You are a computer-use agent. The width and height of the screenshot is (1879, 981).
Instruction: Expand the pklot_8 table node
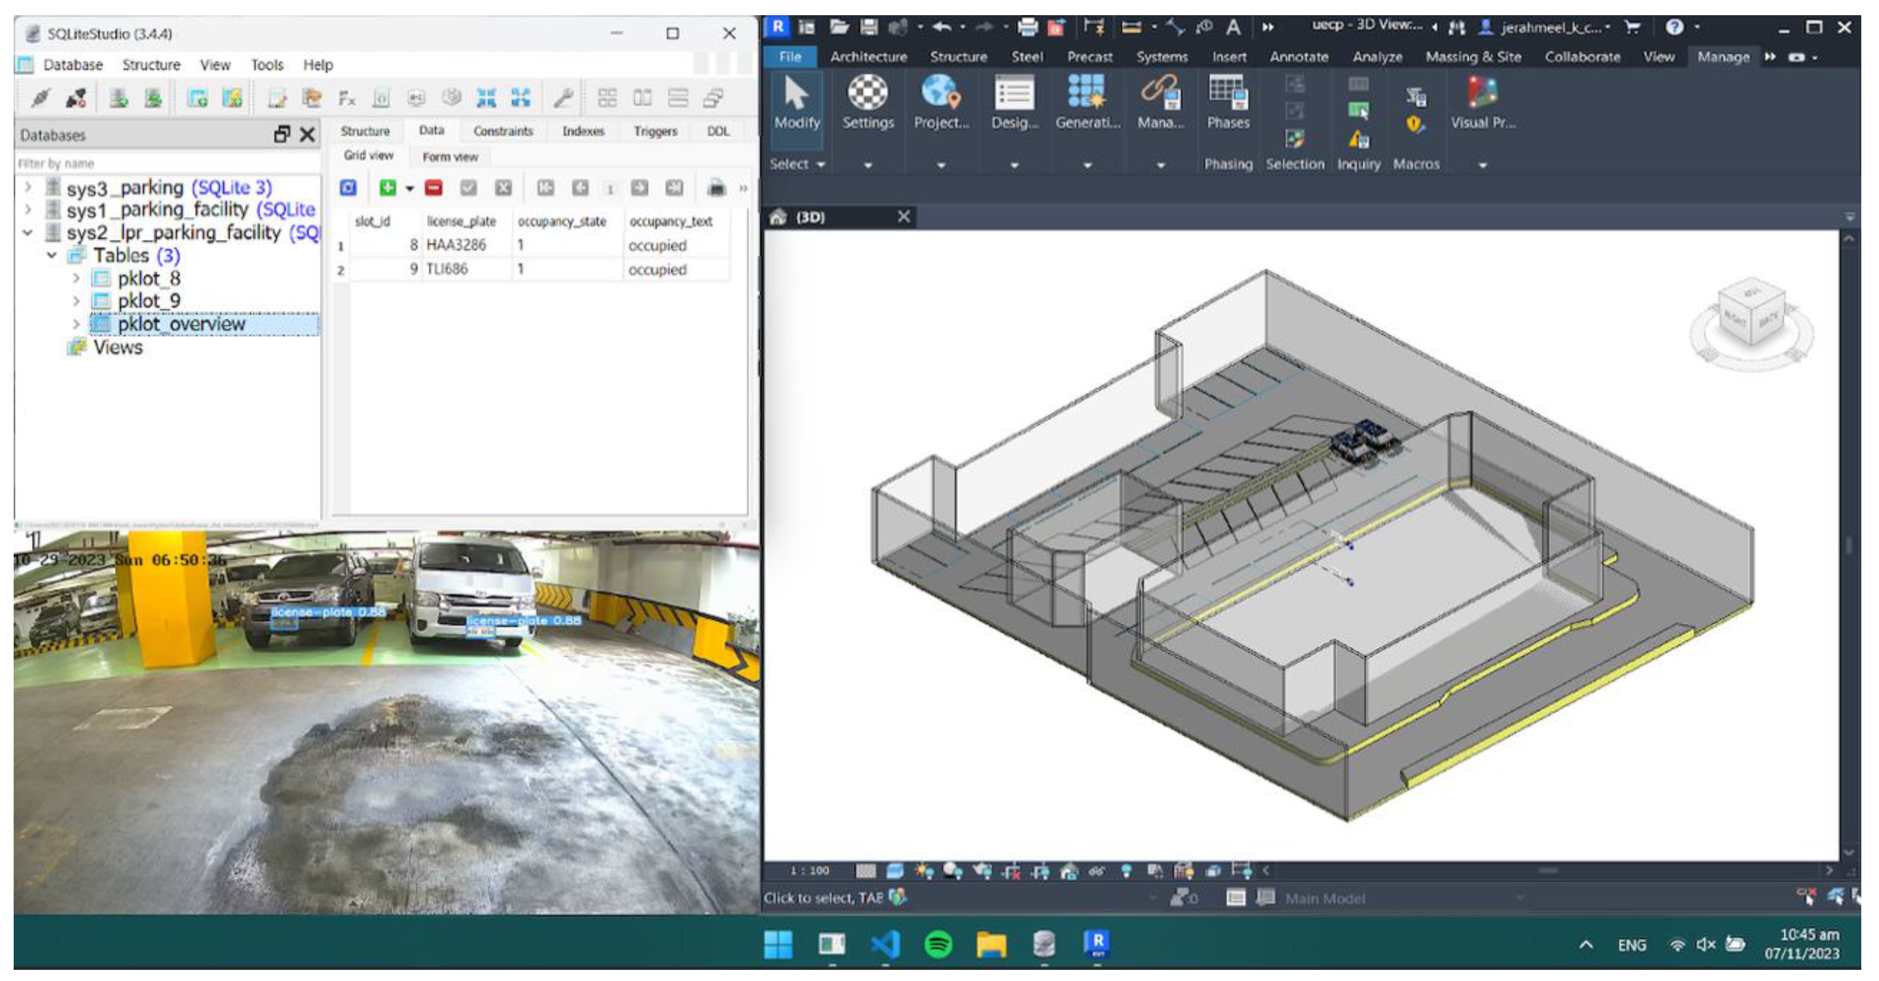[76, 278]
